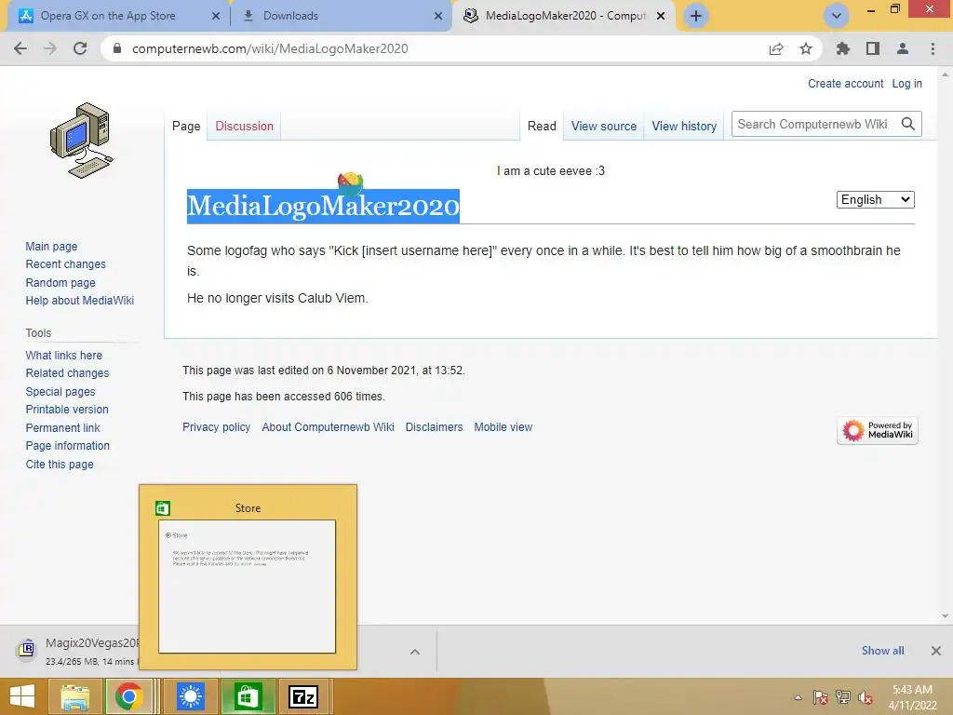The width and height of the screenshot is (953, 715).
Task: Close the Opera GX App Store tab
Action: (216, 16)
